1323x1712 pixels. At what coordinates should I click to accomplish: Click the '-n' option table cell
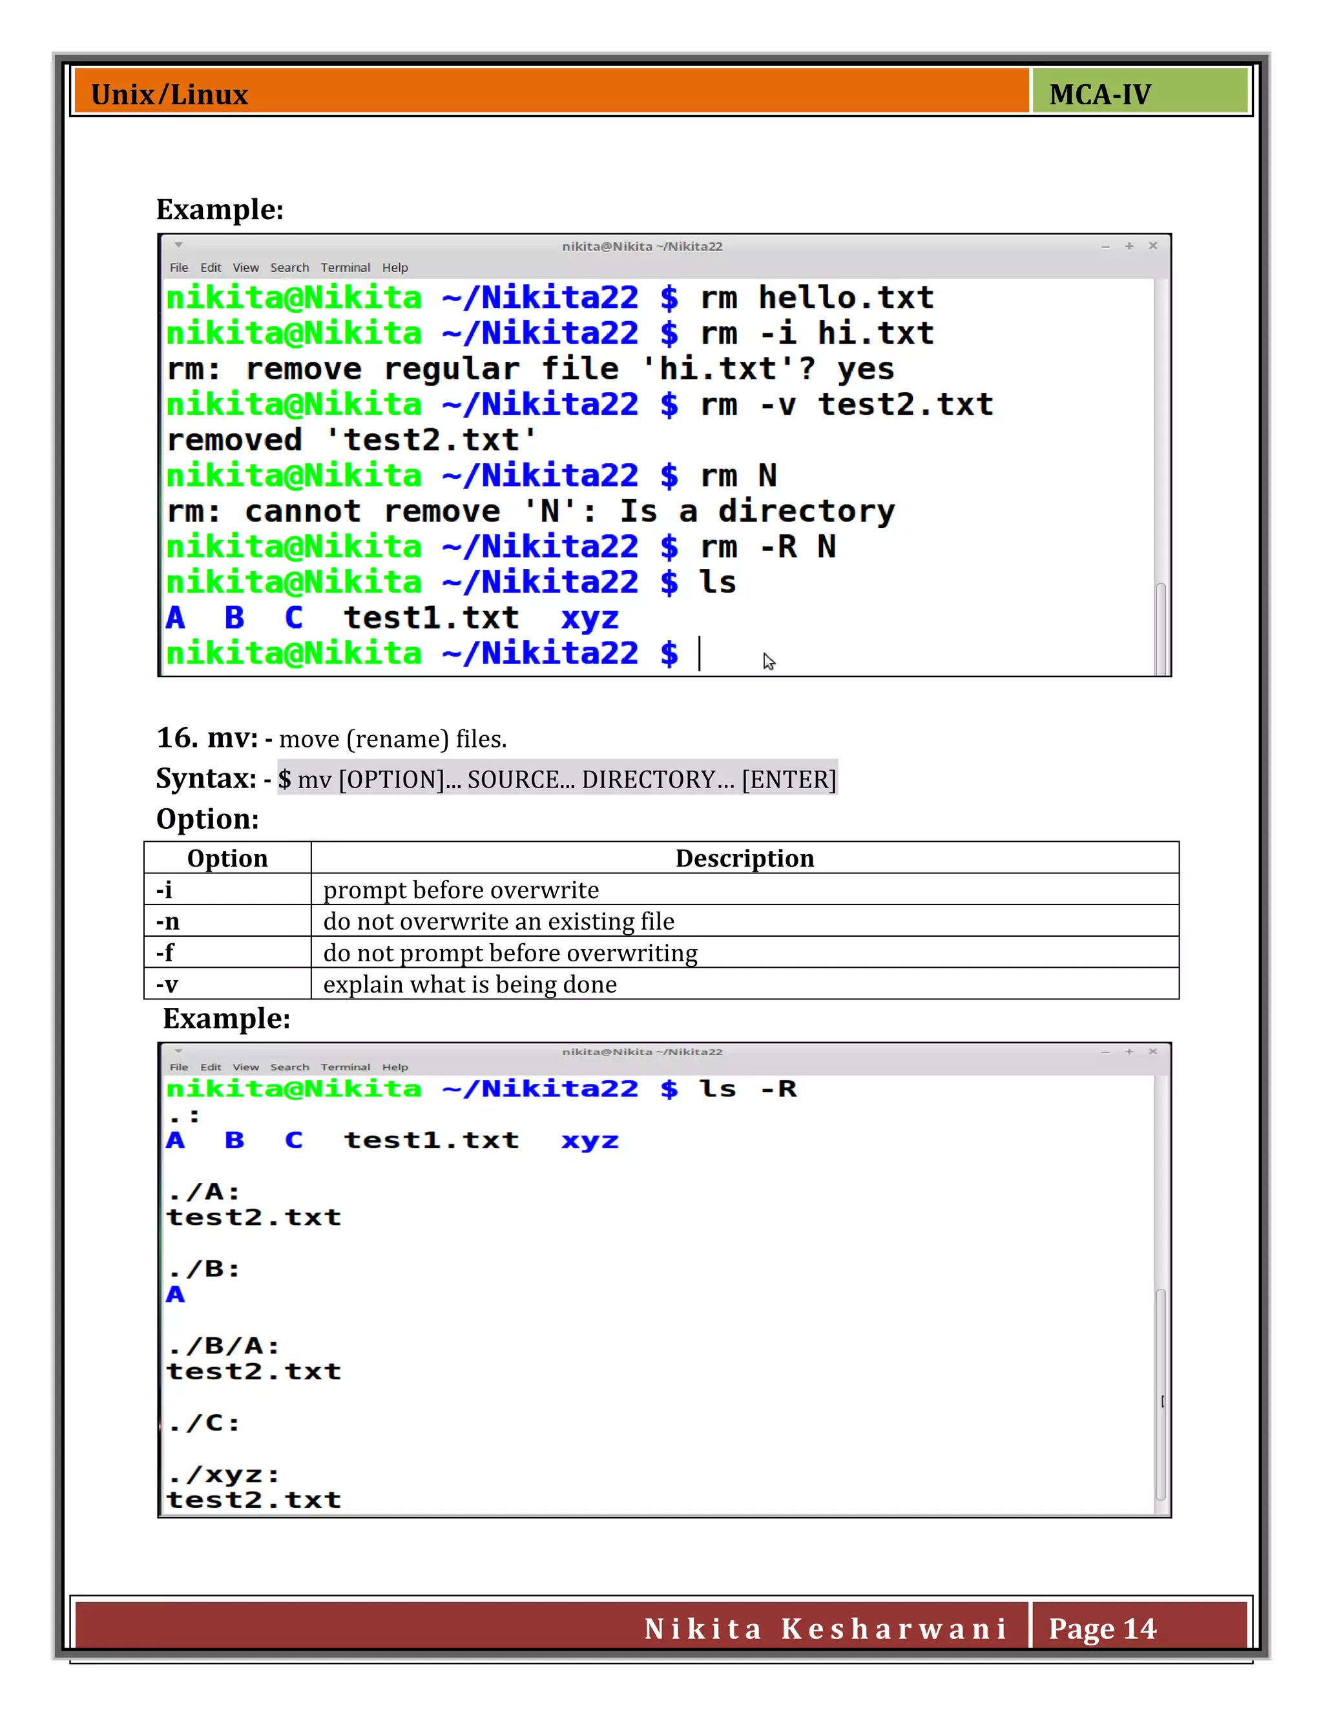coord(228,921)
